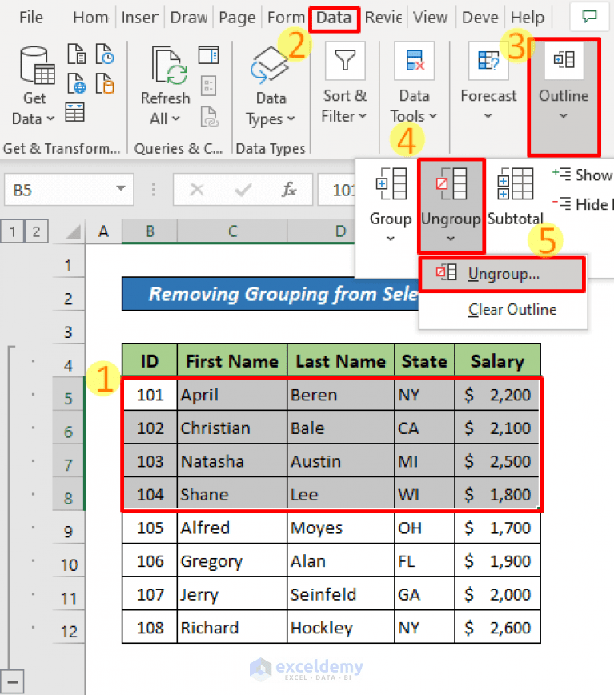Switch to the Help tab
Viewport: 614px width, 695px height.
coord(528,18)
